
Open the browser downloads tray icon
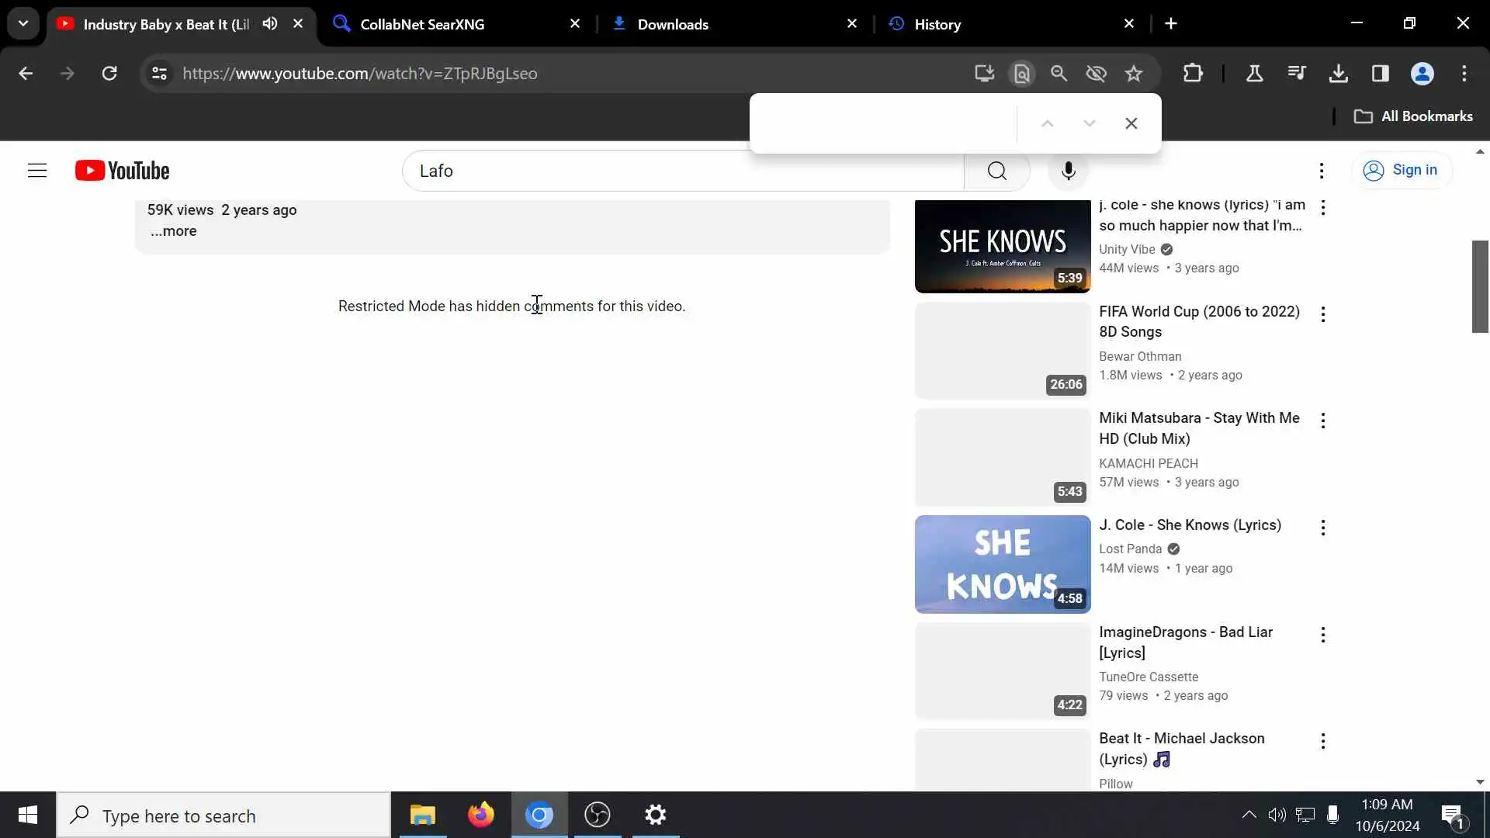1338,74
